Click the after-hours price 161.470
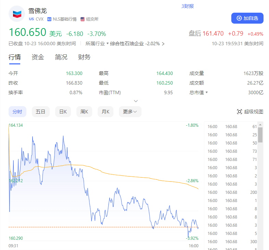 tap(213, 34)
